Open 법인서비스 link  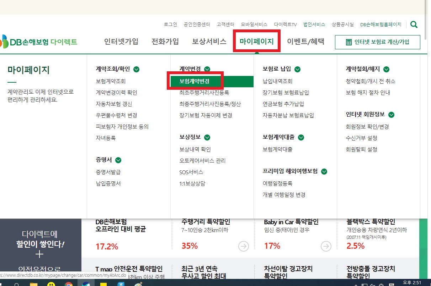coord(314,24)
